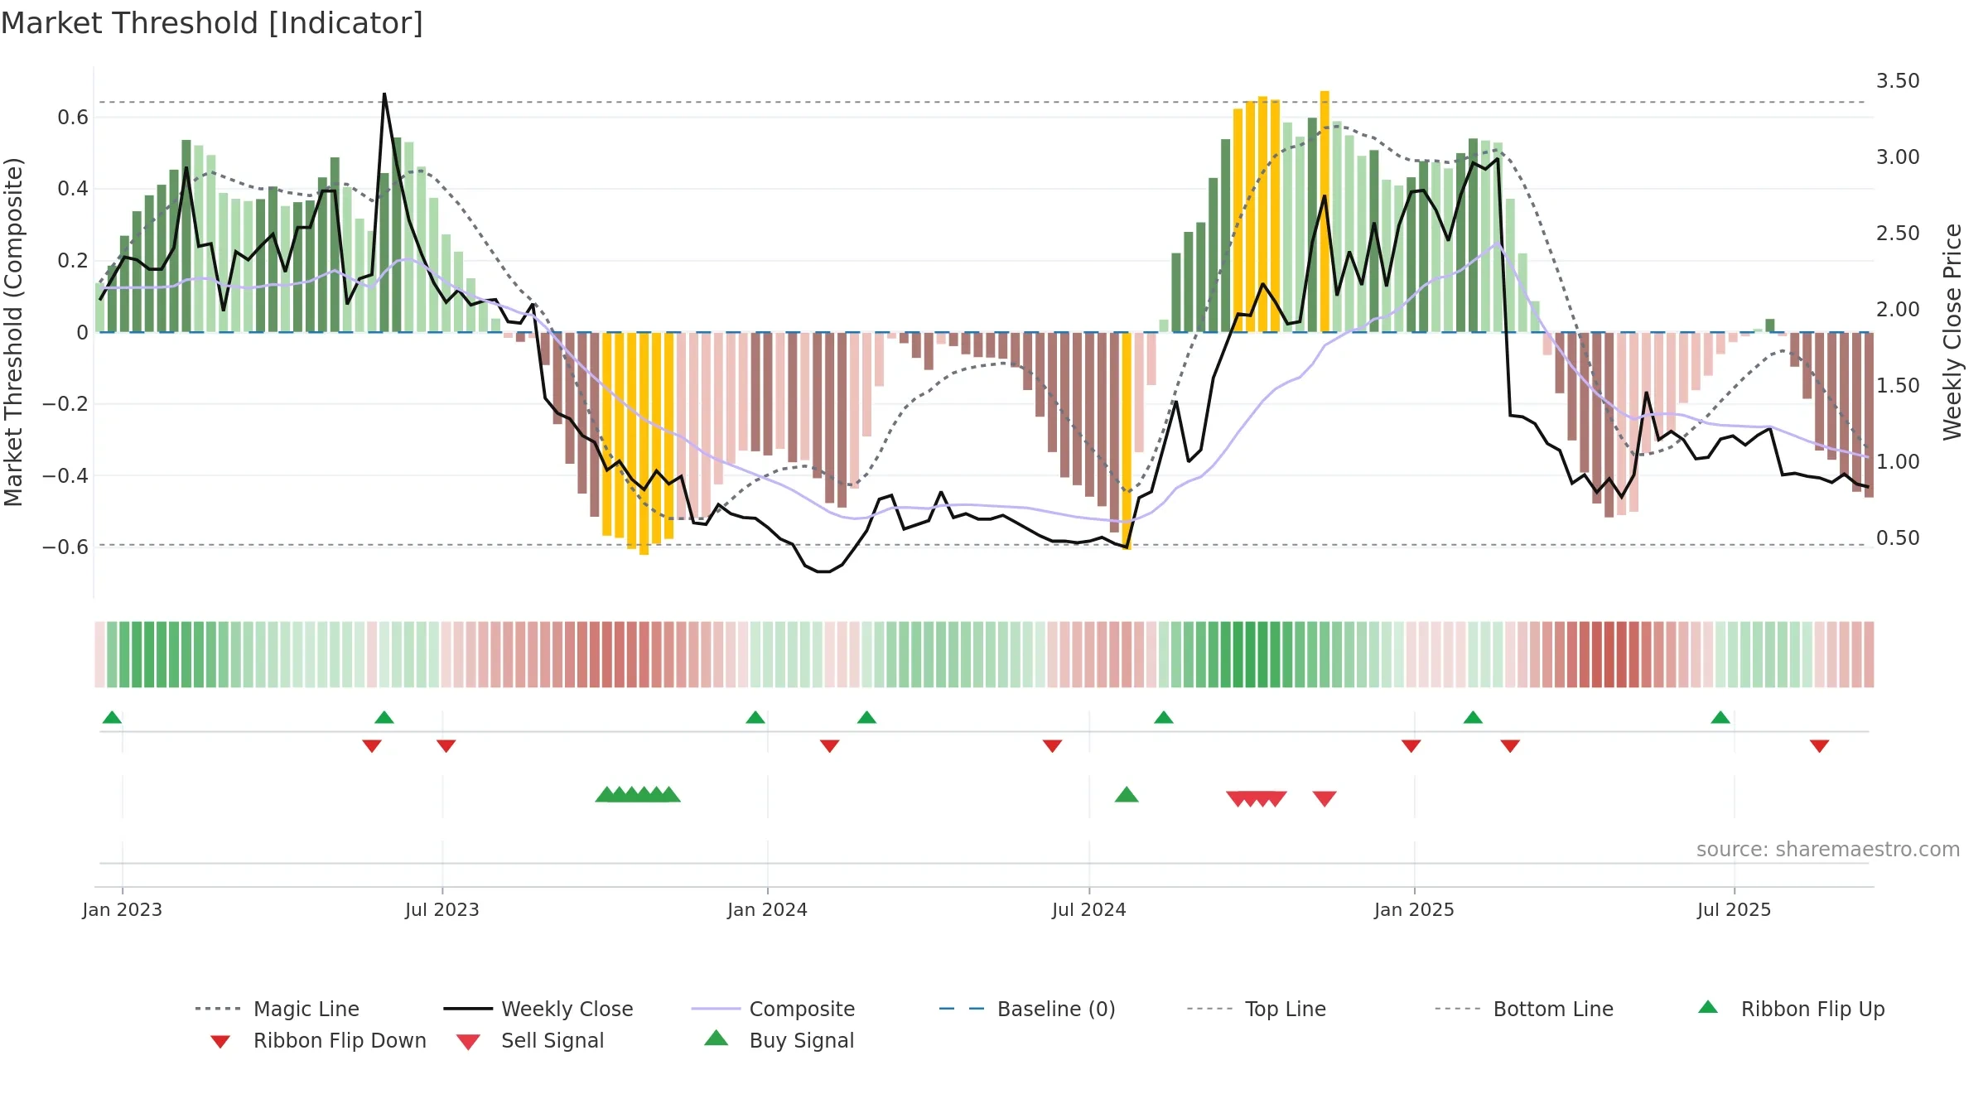Toggle the Baseline (0) legend entry
The height and width of the screenshot is (1118, 1988).
coord(1027,1009)
